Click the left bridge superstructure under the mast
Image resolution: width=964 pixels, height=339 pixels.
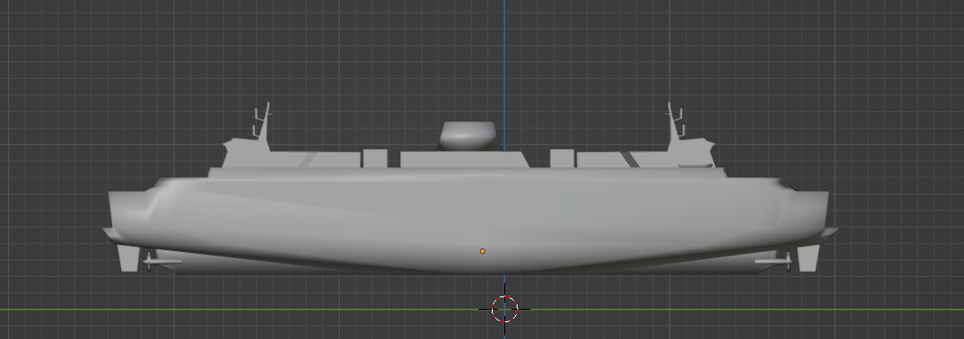[246, 154]
